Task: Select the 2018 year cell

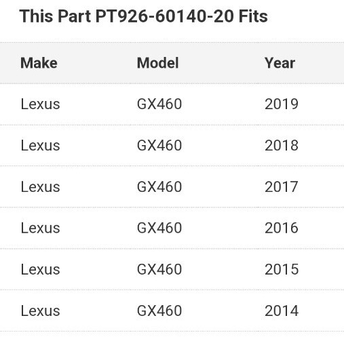Action: tap(282, 145)
